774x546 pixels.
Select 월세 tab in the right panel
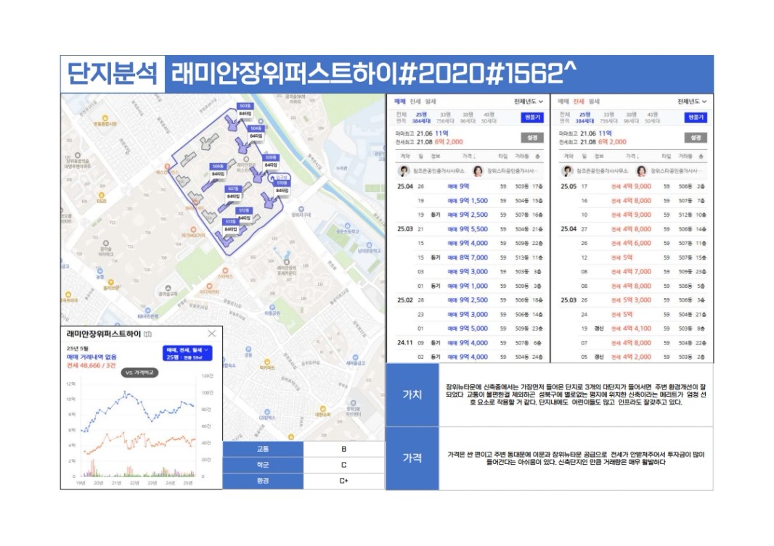pos(594,102)
